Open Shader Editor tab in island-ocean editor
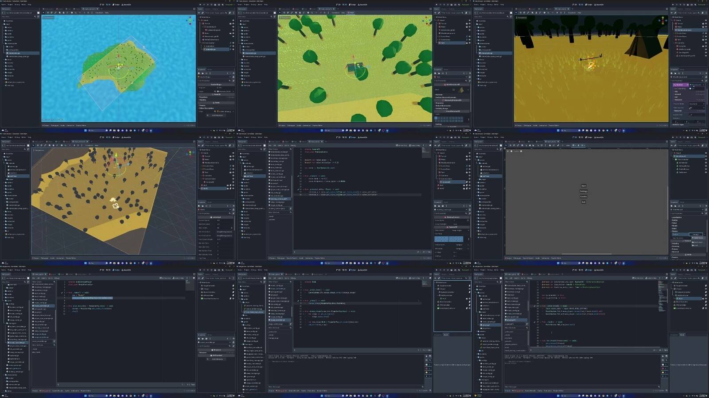Screen dimensions: 709x398 (81, 125)
